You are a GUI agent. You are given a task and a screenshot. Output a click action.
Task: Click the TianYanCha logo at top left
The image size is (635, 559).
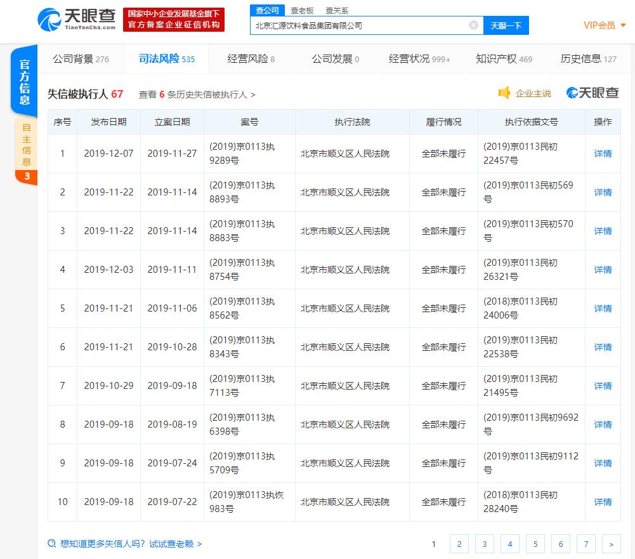click(x=77, y=20)
